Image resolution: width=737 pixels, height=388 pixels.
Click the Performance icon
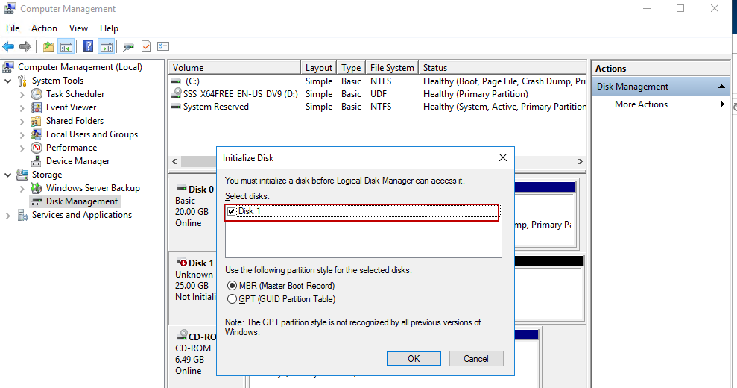click(37, 148)
